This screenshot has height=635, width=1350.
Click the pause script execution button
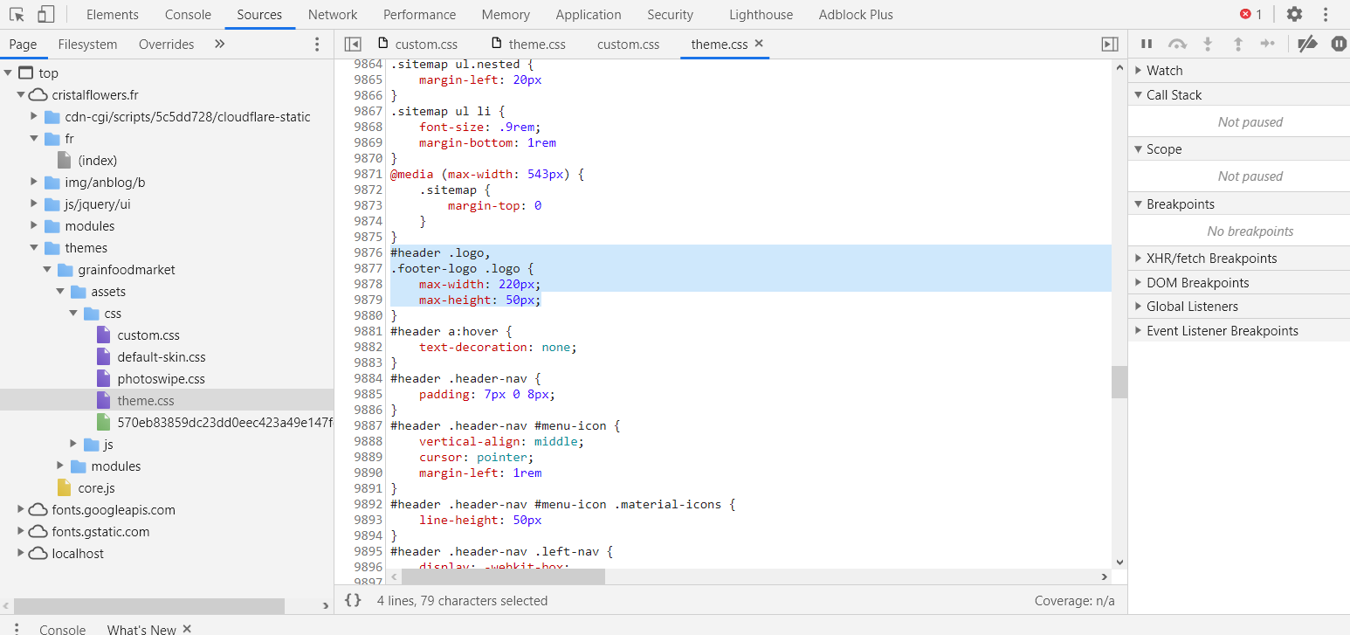click(x=1147, y=44)
